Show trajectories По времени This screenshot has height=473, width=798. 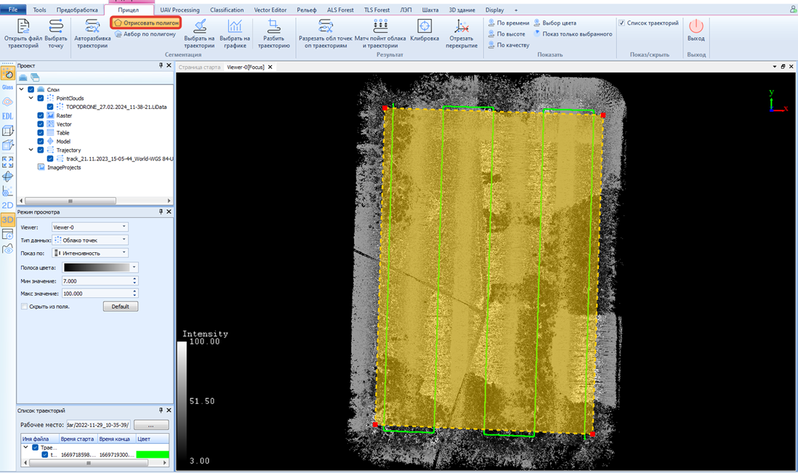tap(509, 23)
